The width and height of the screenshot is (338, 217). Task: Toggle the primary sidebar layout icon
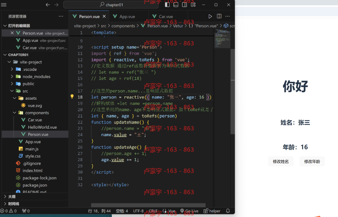click(167, 5)
